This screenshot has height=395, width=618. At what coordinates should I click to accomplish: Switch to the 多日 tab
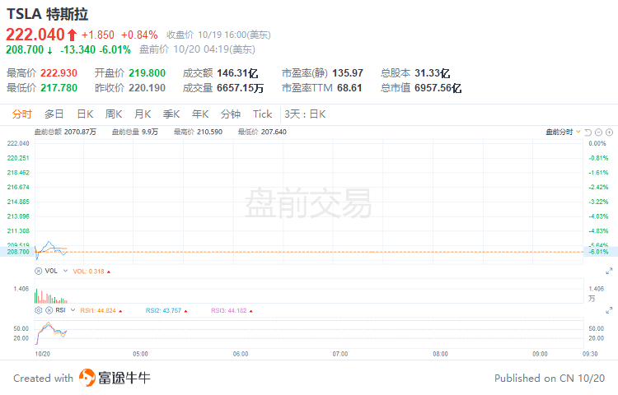54,114
